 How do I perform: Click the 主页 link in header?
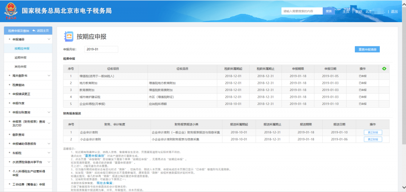pyautogui.click(x=346, y=11)
